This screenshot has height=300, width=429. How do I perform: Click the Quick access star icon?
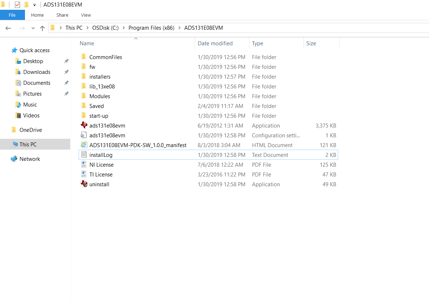(14, 50)
